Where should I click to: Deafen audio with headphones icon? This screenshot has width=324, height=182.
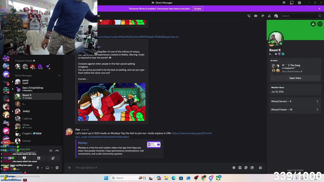(x=47, y=168)
